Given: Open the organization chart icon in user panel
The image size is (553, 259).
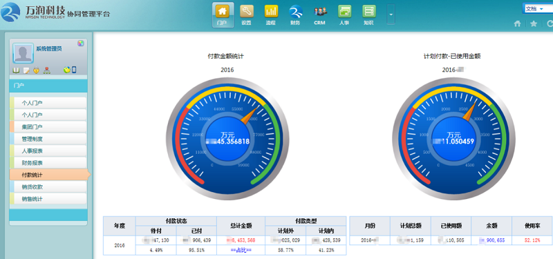Looking at the screenshot, I should point(46,70).
